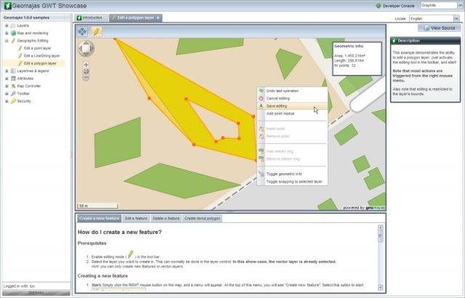Select Edit a polygon layer tree item

40,63
